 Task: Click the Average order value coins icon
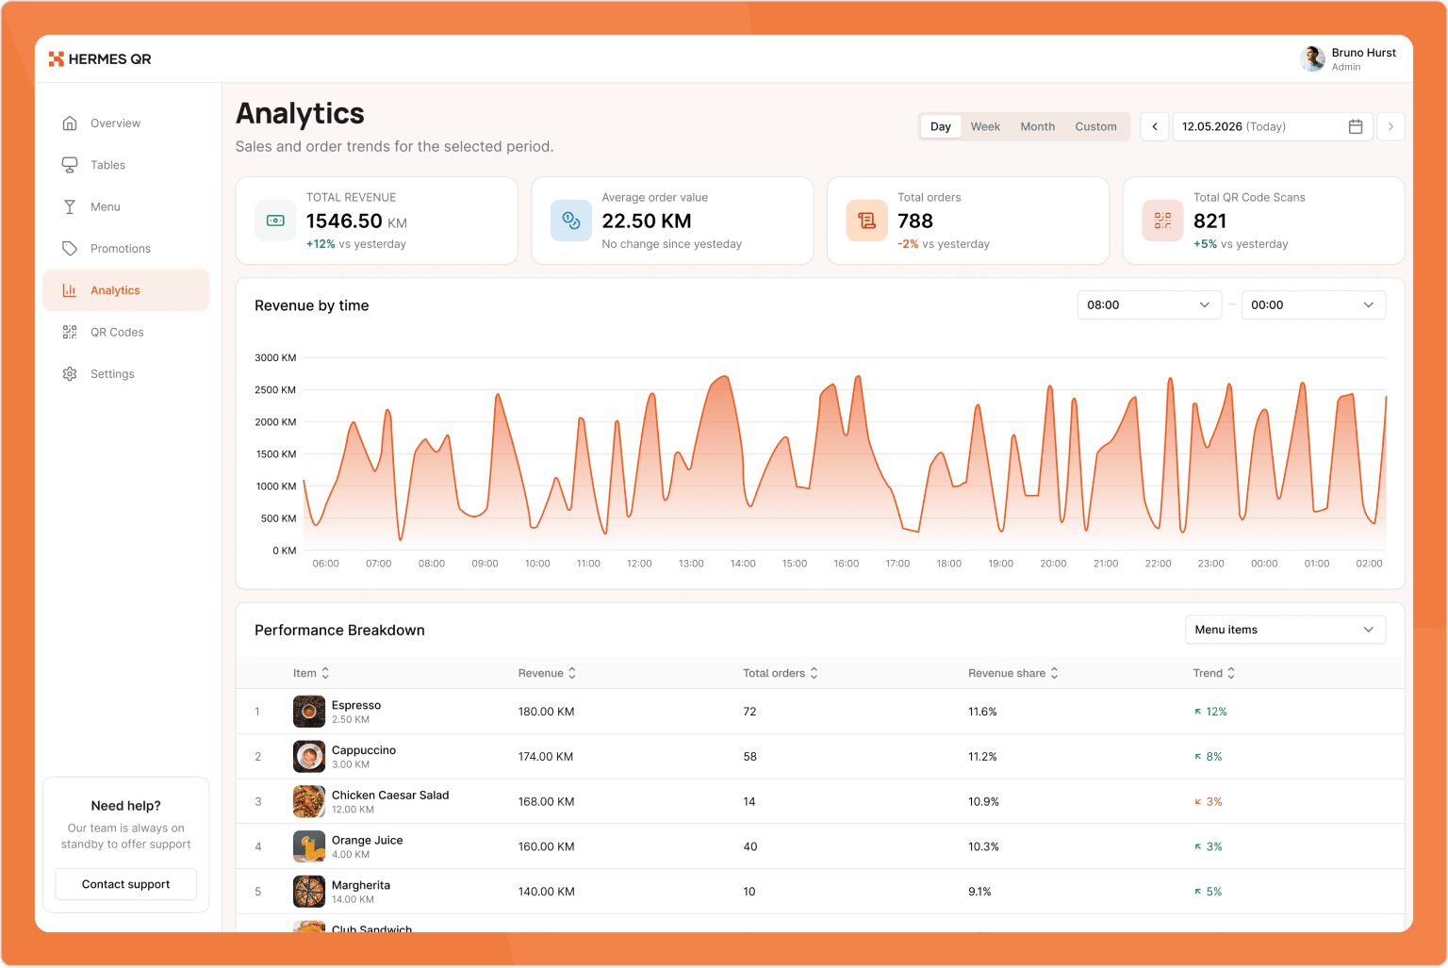571,221
